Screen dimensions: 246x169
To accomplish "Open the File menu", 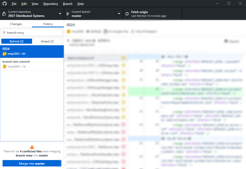I will (x=14, y=4).
